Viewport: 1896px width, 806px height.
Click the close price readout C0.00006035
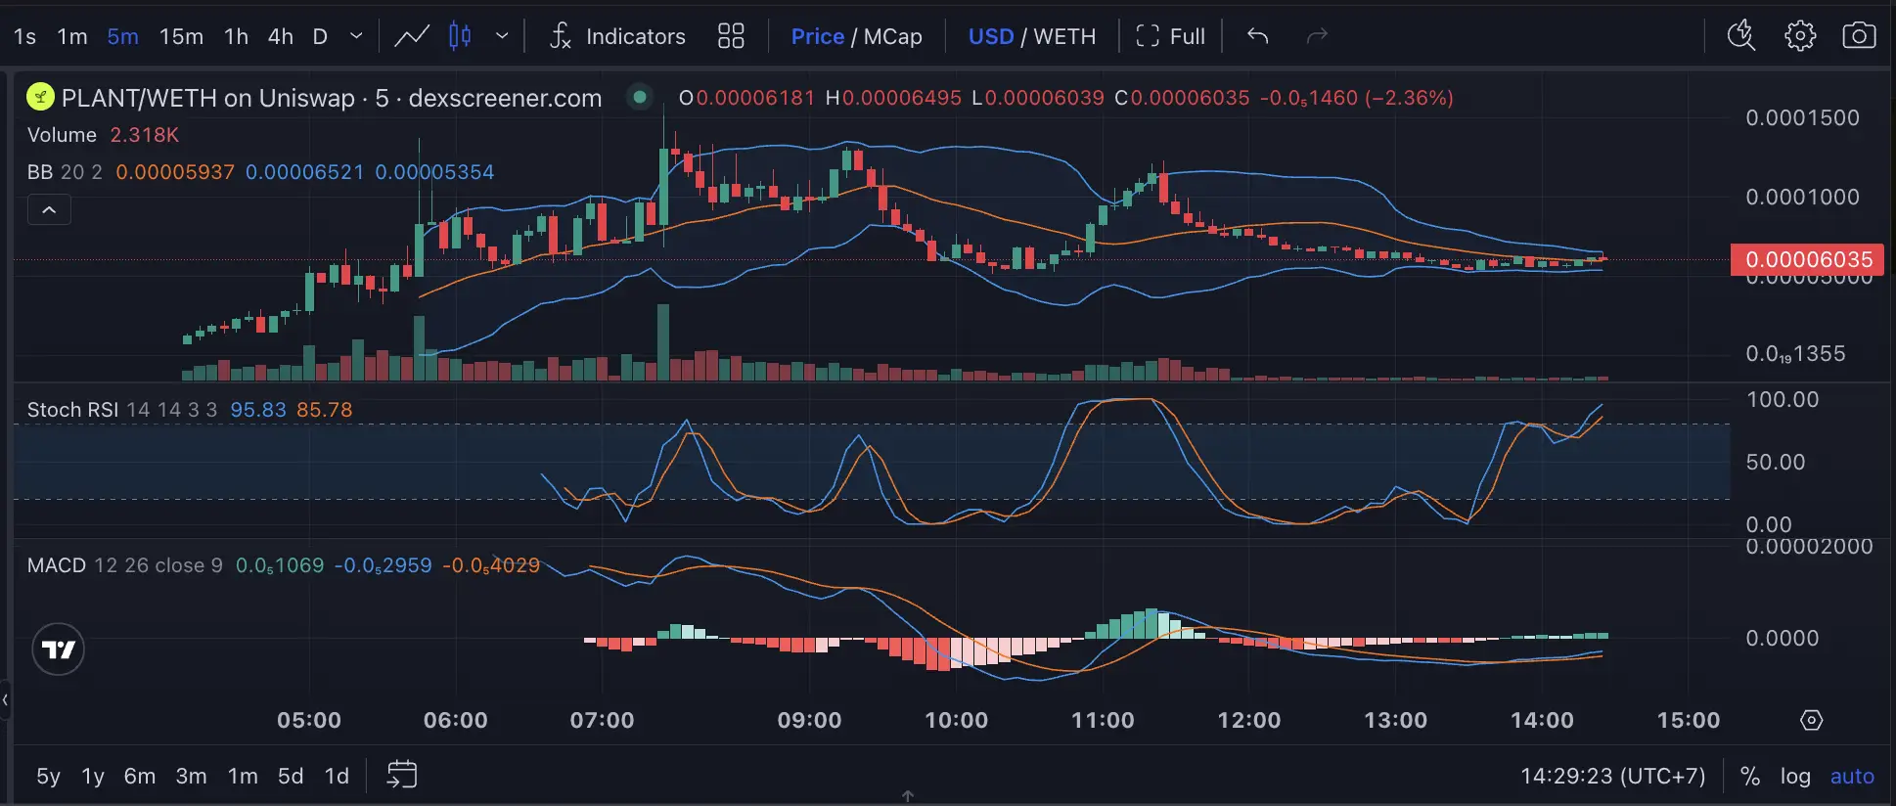click(1182, 98)
